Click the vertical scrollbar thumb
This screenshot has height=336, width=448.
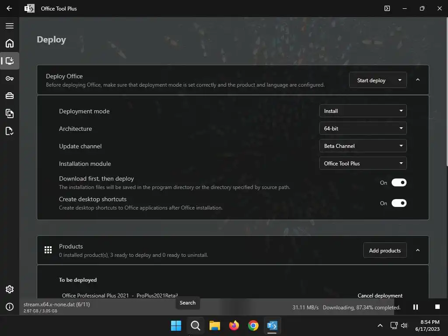point(447,91)
